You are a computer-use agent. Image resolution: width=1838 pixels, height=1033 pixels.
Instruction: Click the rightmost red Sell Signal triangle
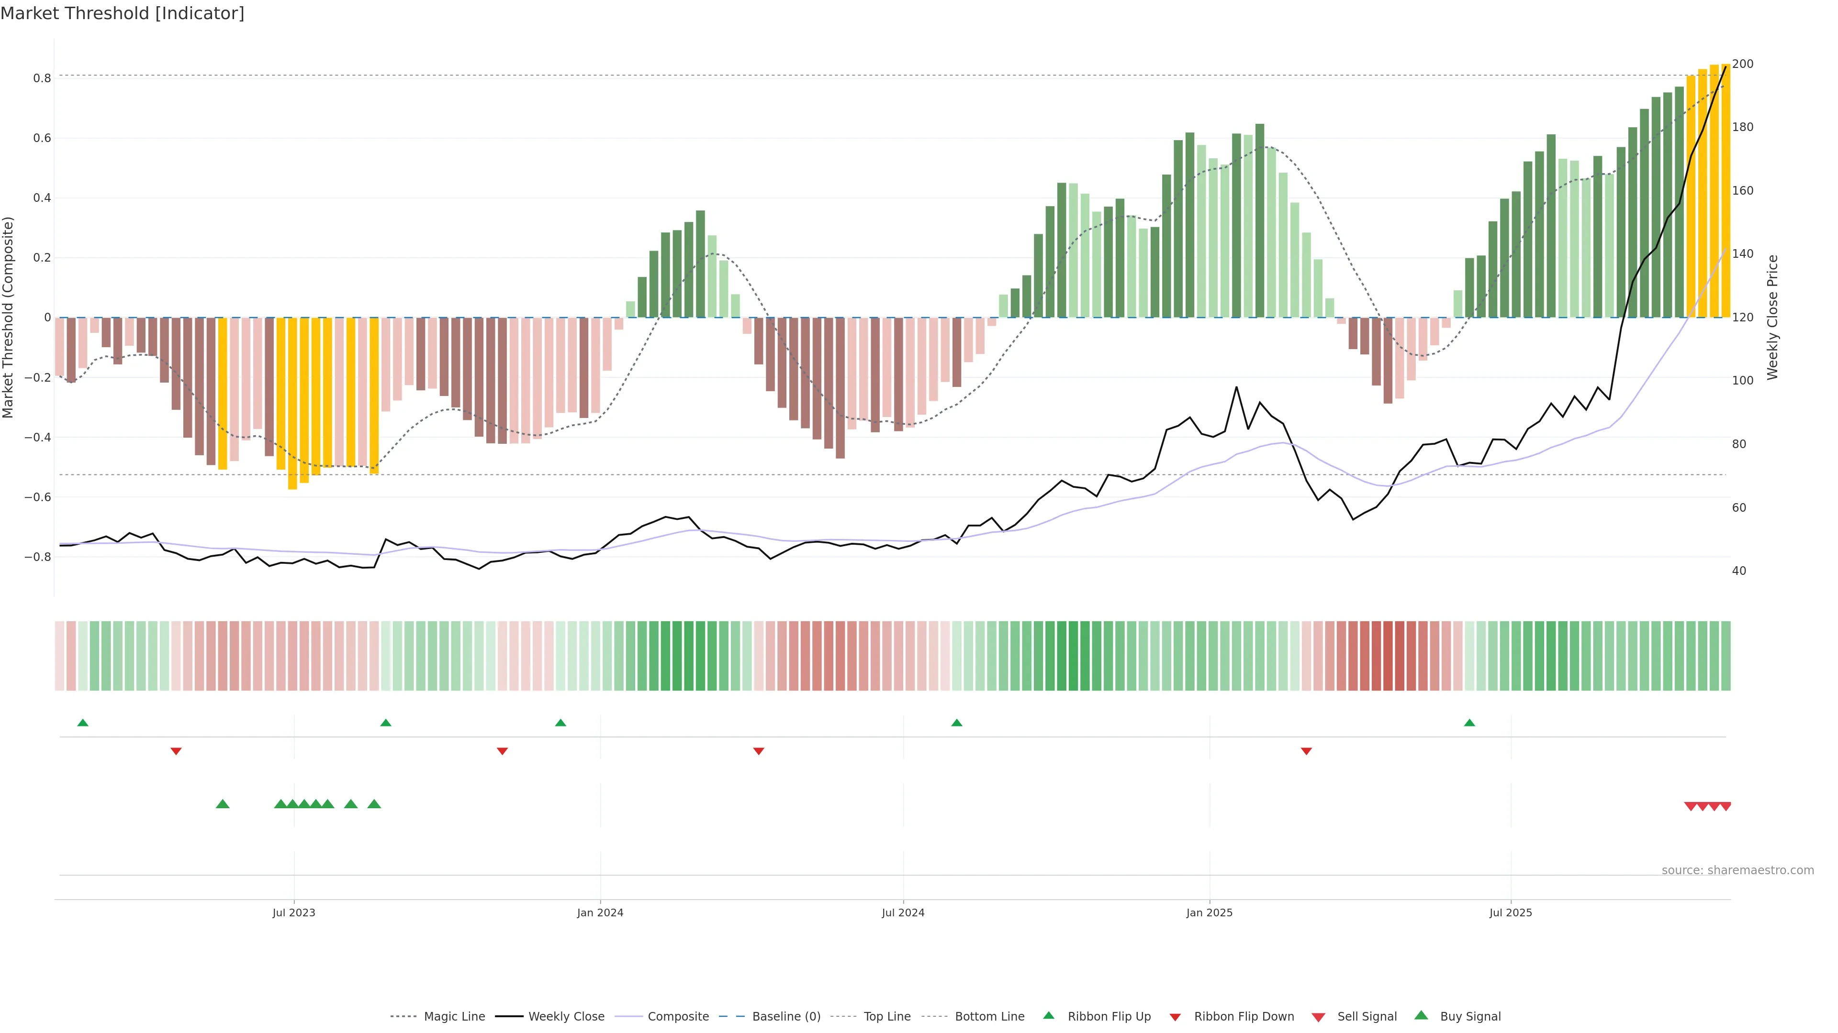click(x=1725, y=806)
